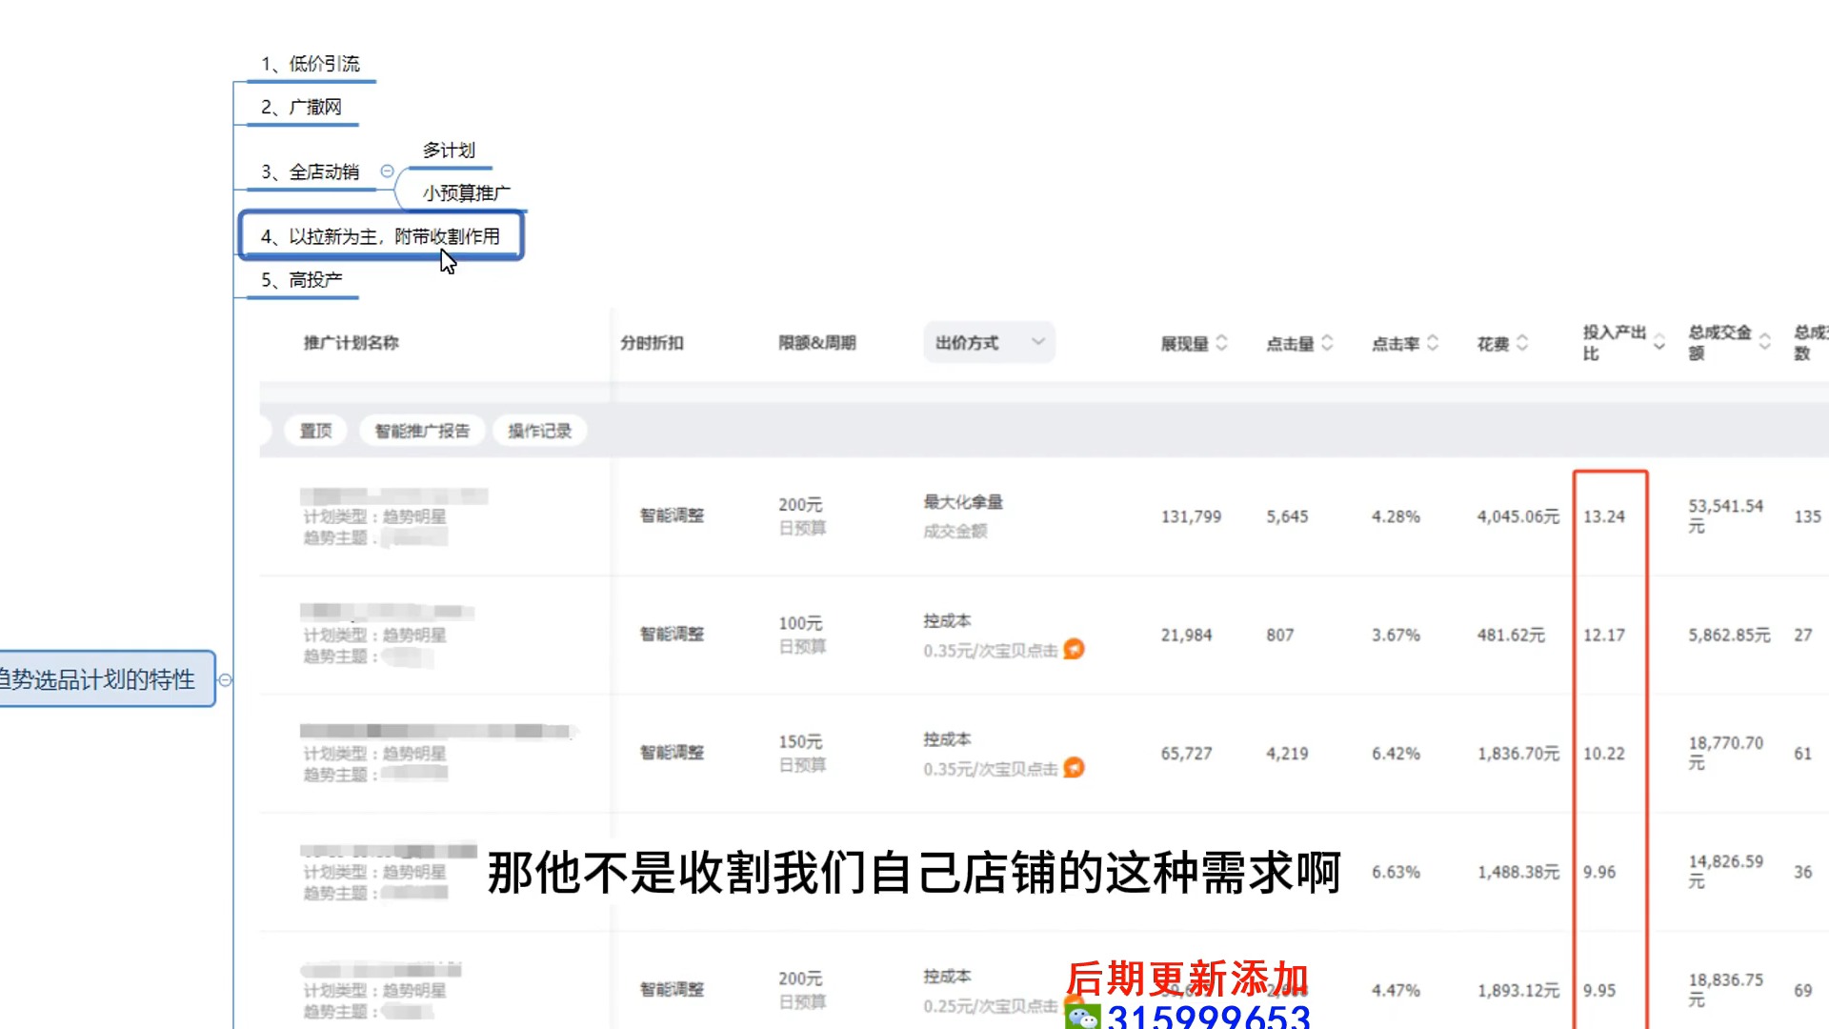Screen dimensions: 1829x1029
Task: Select the sub-node 小预算推广
Action: (467, 192)
